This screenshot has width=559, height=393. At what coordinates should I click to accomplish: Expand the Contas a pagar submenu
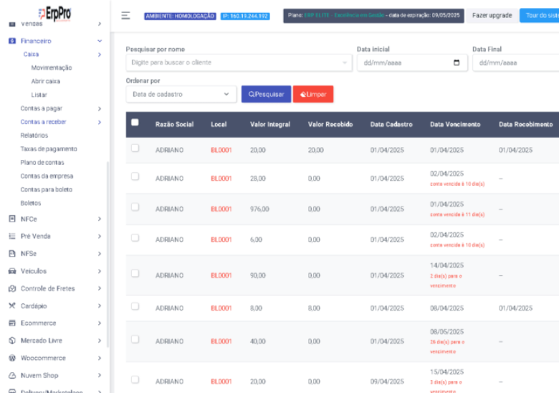100,108
